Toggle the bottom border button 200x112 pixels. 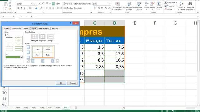(28, 57)
